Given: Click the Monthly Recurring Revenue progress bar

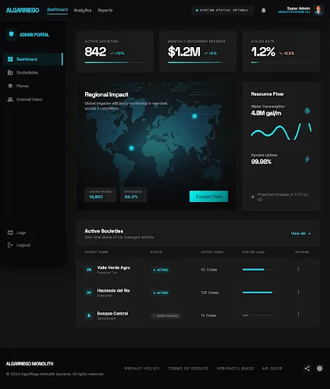Looking at the screenshot, I should point(198,62).
